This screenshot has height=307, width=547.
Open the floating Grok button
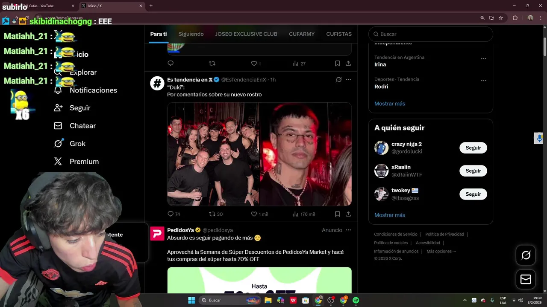[526, 255]
